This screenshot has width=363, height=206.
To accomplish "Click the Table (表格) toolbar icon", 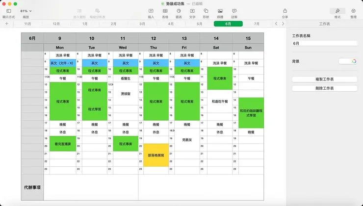I will pyautogui.click(x=165, y=11).
